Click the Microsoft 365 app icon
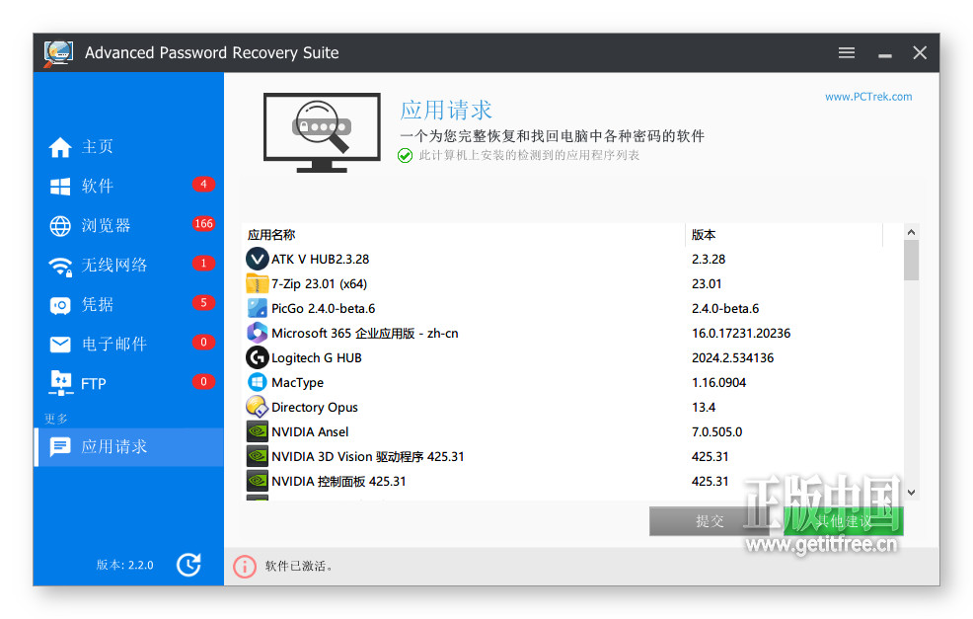 point(257,333)
